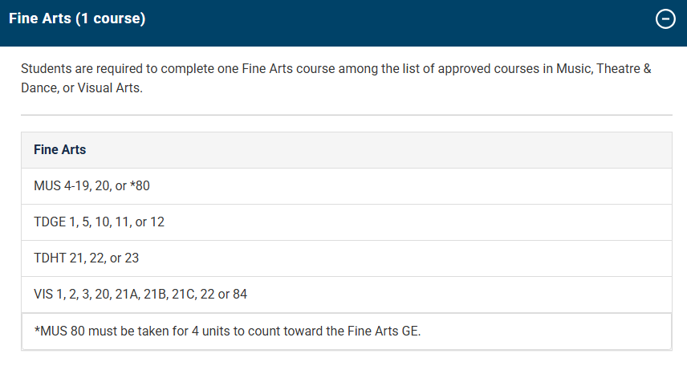Click the MUS 4-19, 20, or *80 row
The height and width of the screenshot is (366, 687).
click(x=91, y=186)
